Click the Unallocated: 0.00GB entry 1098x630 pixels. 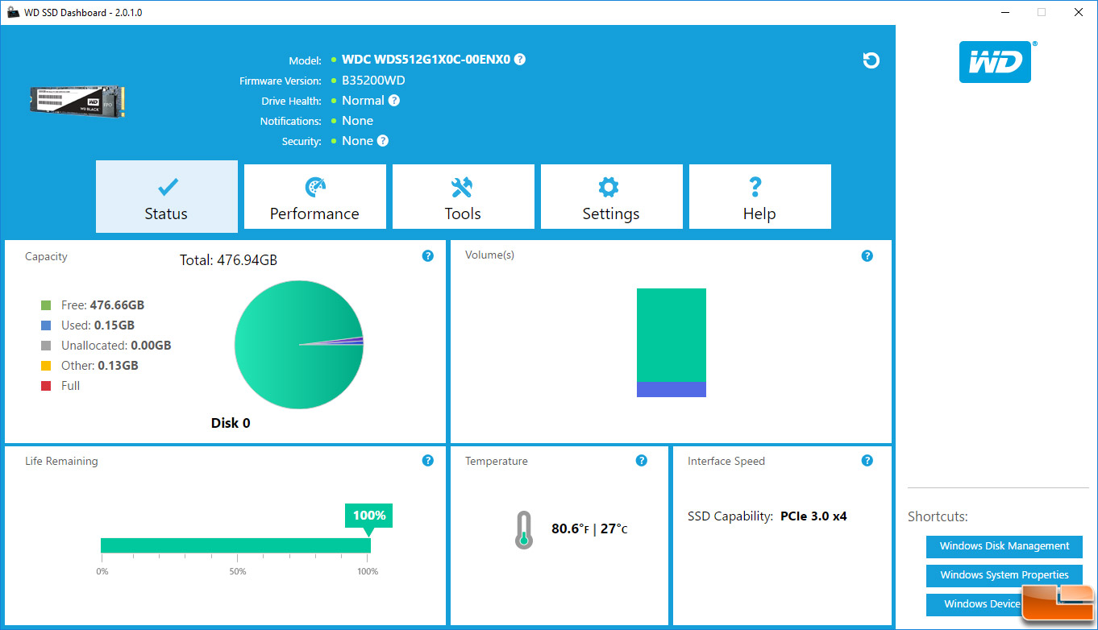pyautogui.click(x=116, y=346)
